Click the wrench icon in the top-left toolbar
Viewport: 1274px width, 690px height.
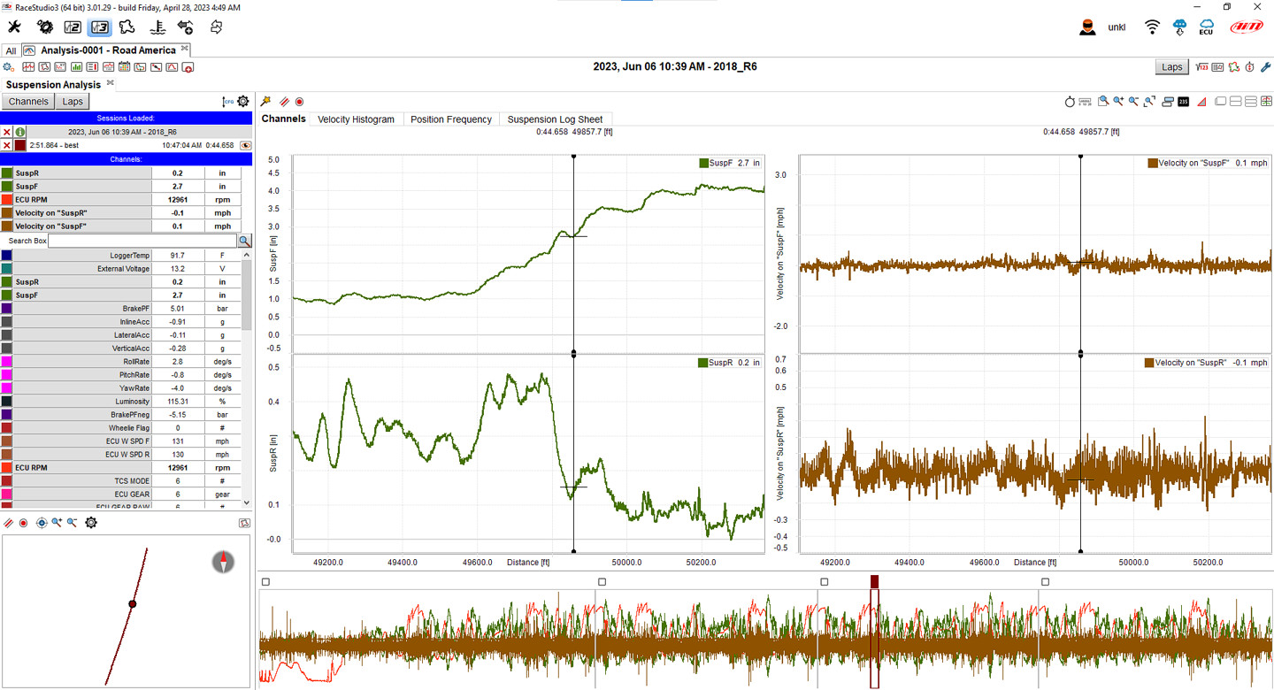[x=14, y=27]
